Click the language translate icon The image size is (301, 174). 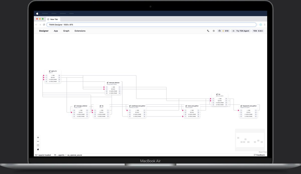point(208,31)
